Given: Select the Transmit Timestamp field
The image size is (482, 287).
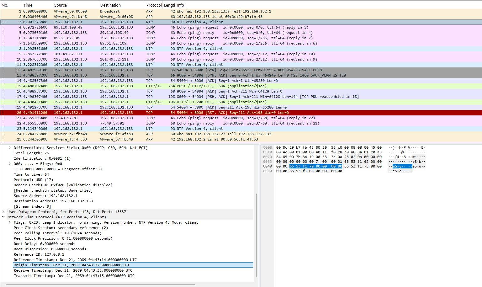Looking at the screenshot, I should point(74,276).
